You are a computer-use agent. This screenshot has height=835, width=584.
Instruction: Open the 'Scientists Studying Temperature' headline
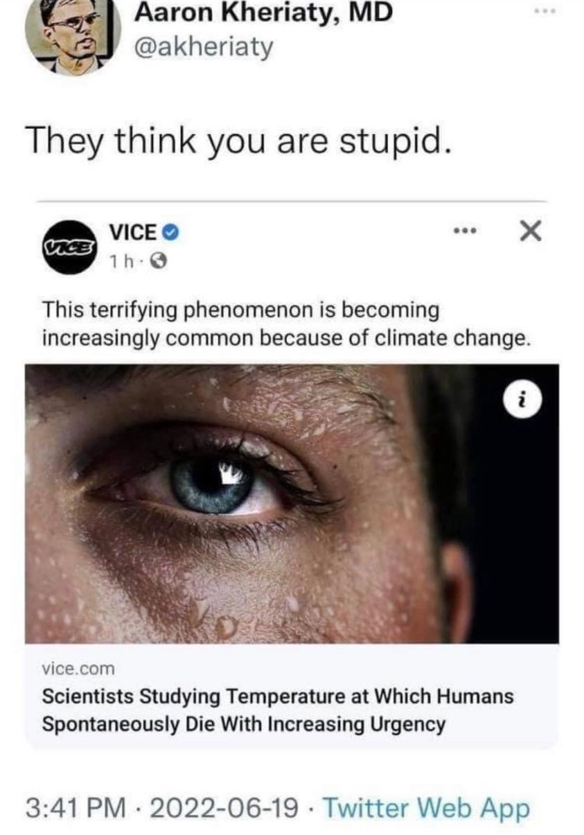(278, 710)
